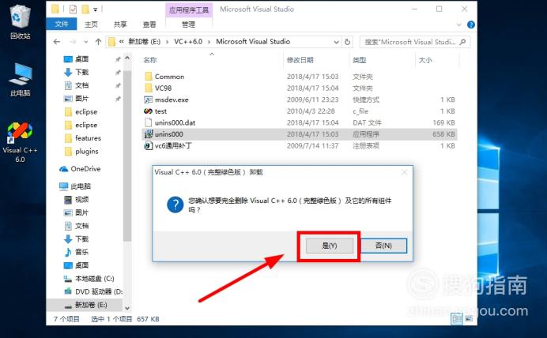The height and width of the screenshot is (338, 547).
Task: Open the features folder in quick access
Action: (83, 138)
